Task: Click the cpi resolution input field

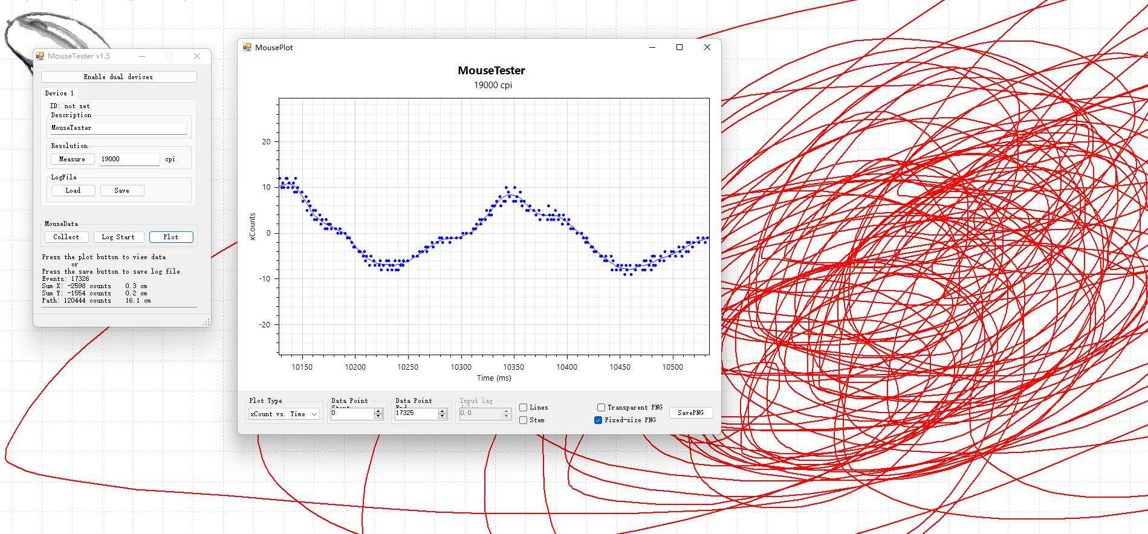Action: [129, 159]
